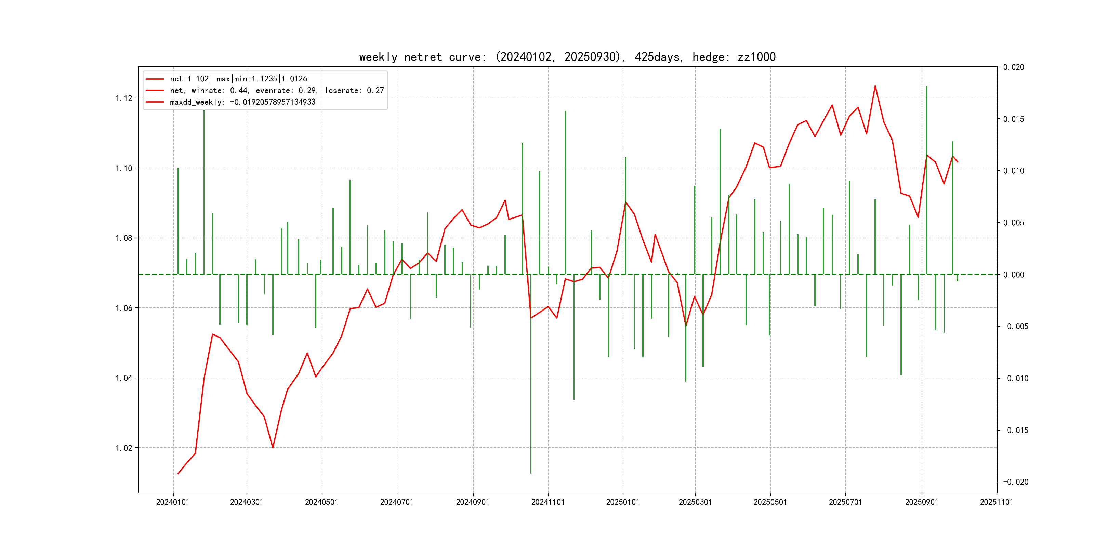Click the winrate legend entry text
This screenshot has width=1108, height=554.
click(x=277, y=90)
